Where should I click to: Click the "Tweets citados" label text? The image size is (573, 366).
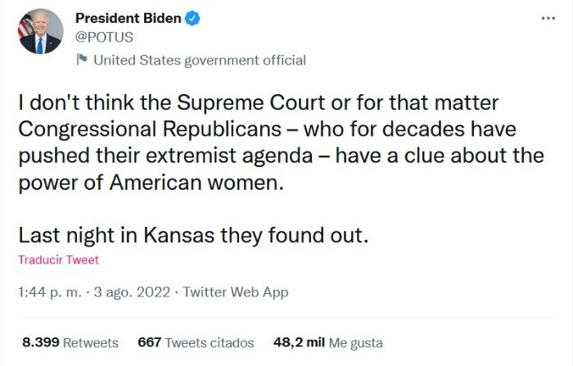click(210, 342)
